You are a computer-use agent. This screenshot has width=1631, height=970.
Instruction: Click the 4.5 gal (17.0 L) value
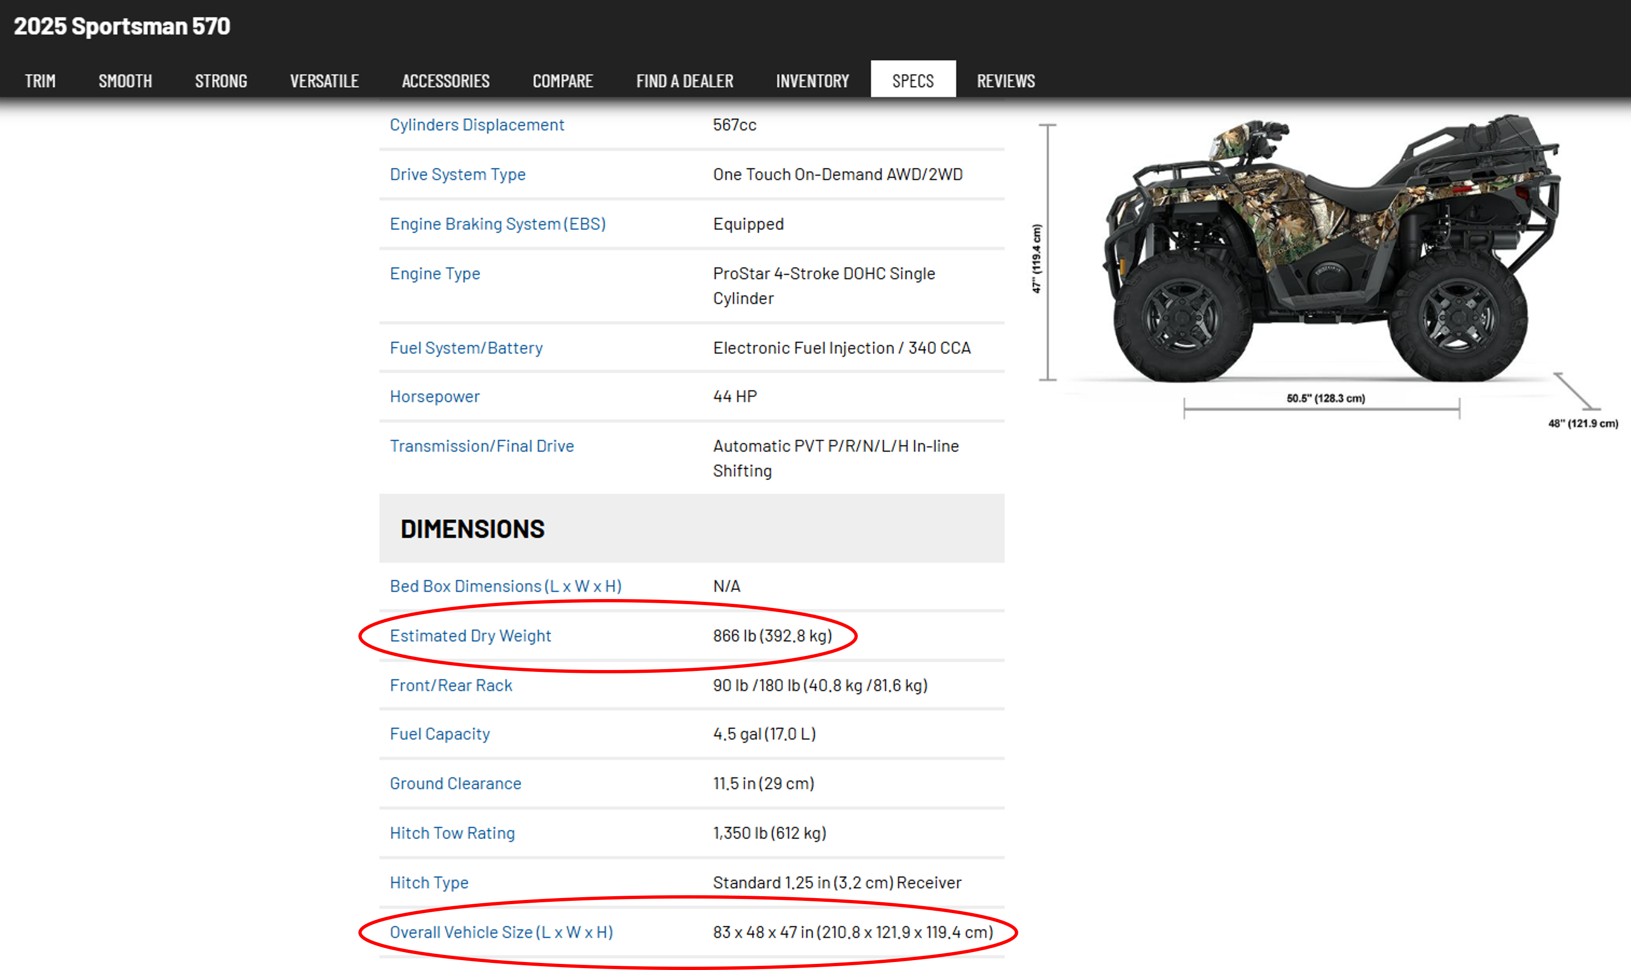[x=765, y=734]
